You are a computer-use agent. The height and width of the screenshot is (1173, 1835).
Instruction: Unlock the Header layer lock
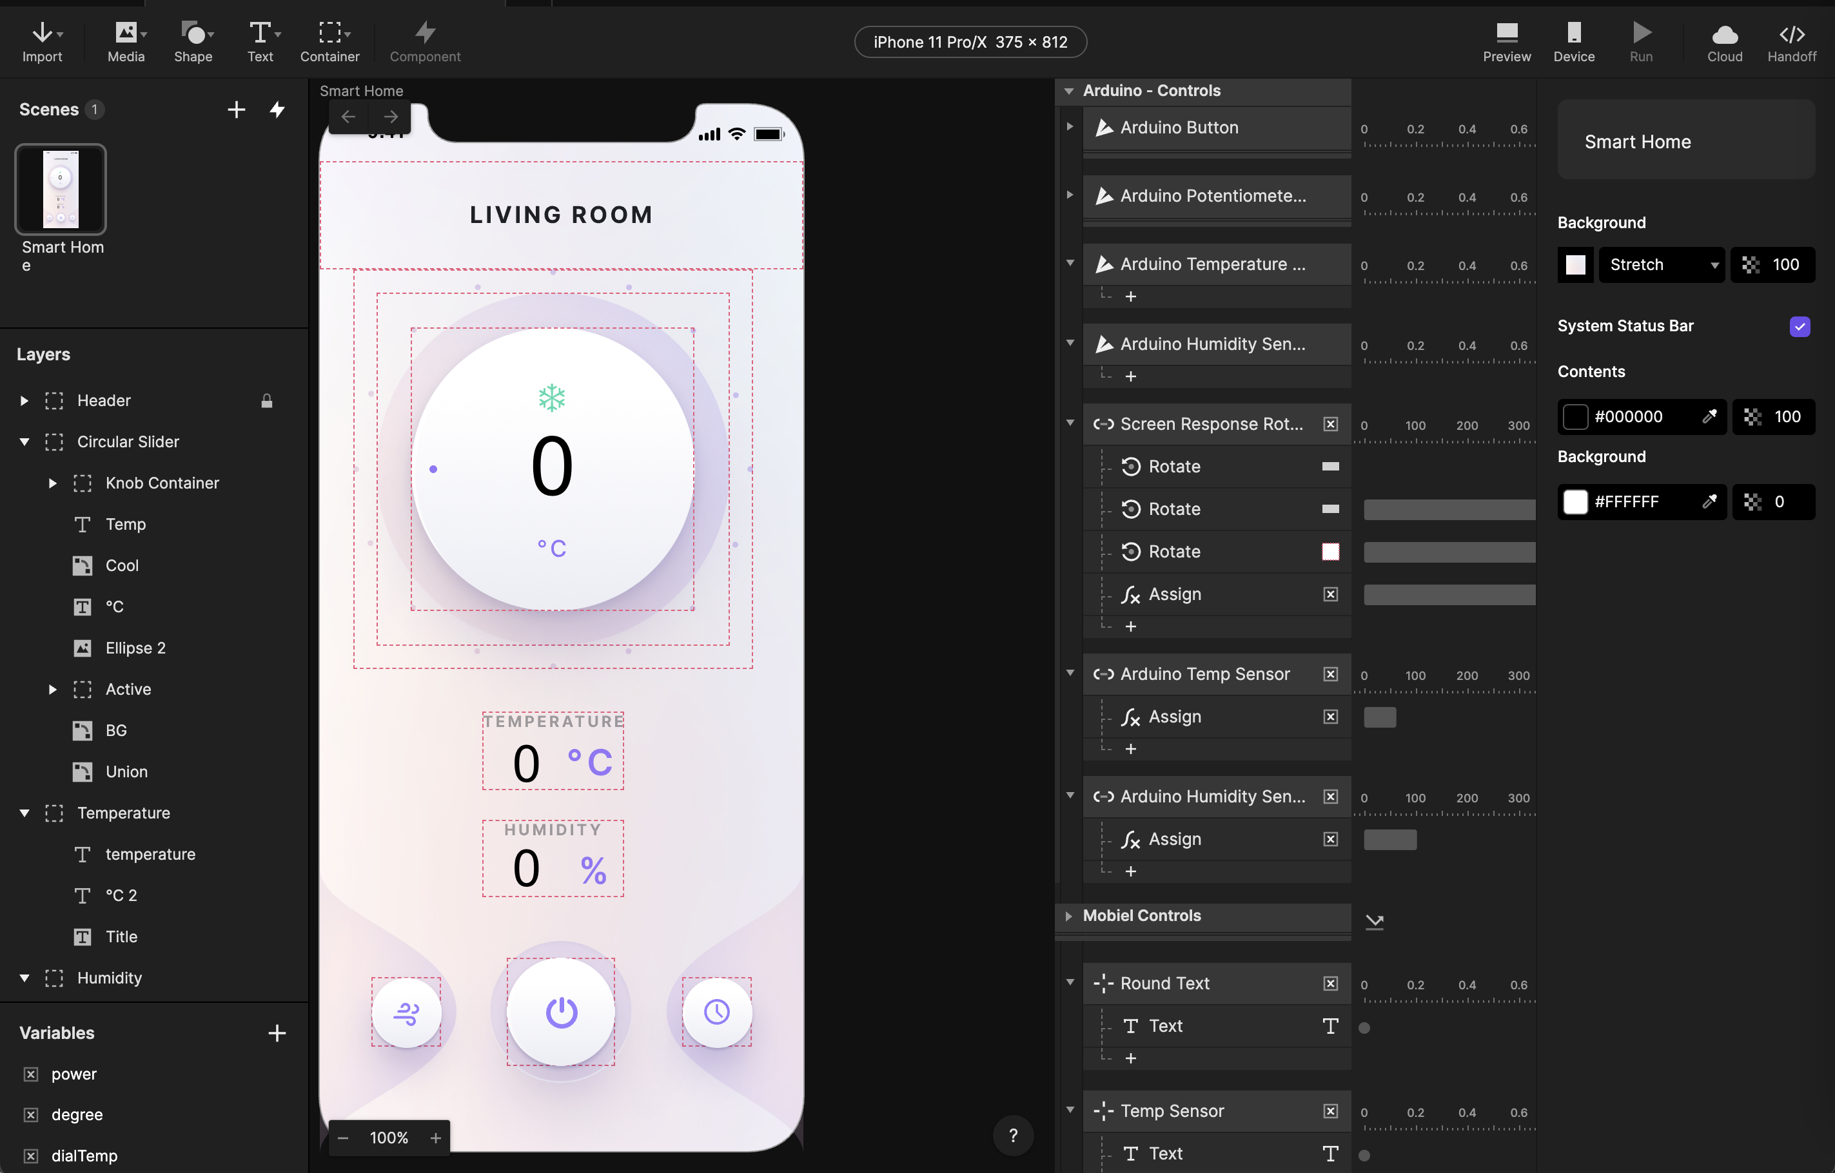267,401
